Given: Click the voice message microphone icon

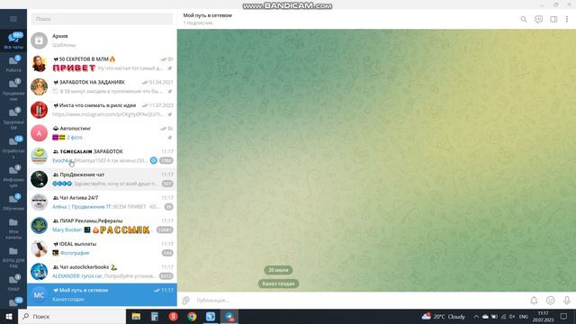Looking at the screenshot, I should click(x=567, y=301).
